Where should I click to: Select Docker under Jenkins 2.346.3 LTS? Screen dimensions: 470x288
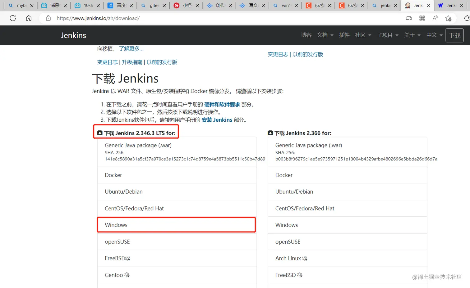click(x=177, y=175)
